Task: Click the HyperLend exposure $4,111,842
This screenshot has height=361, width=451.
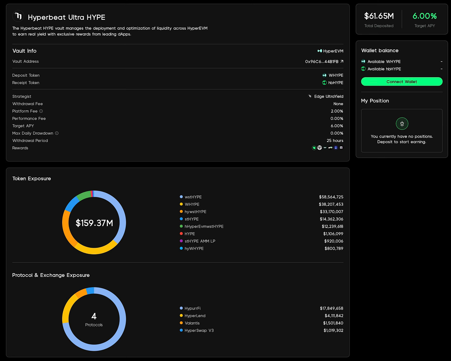Action: (x=334, y=316)
